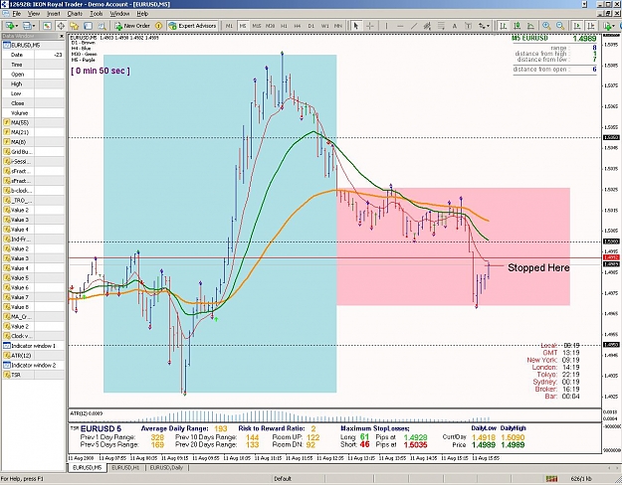Select the Vertical Line drawing tool
Screen dimensions: 622x485
pyautogui.click(x=386, y=26)
